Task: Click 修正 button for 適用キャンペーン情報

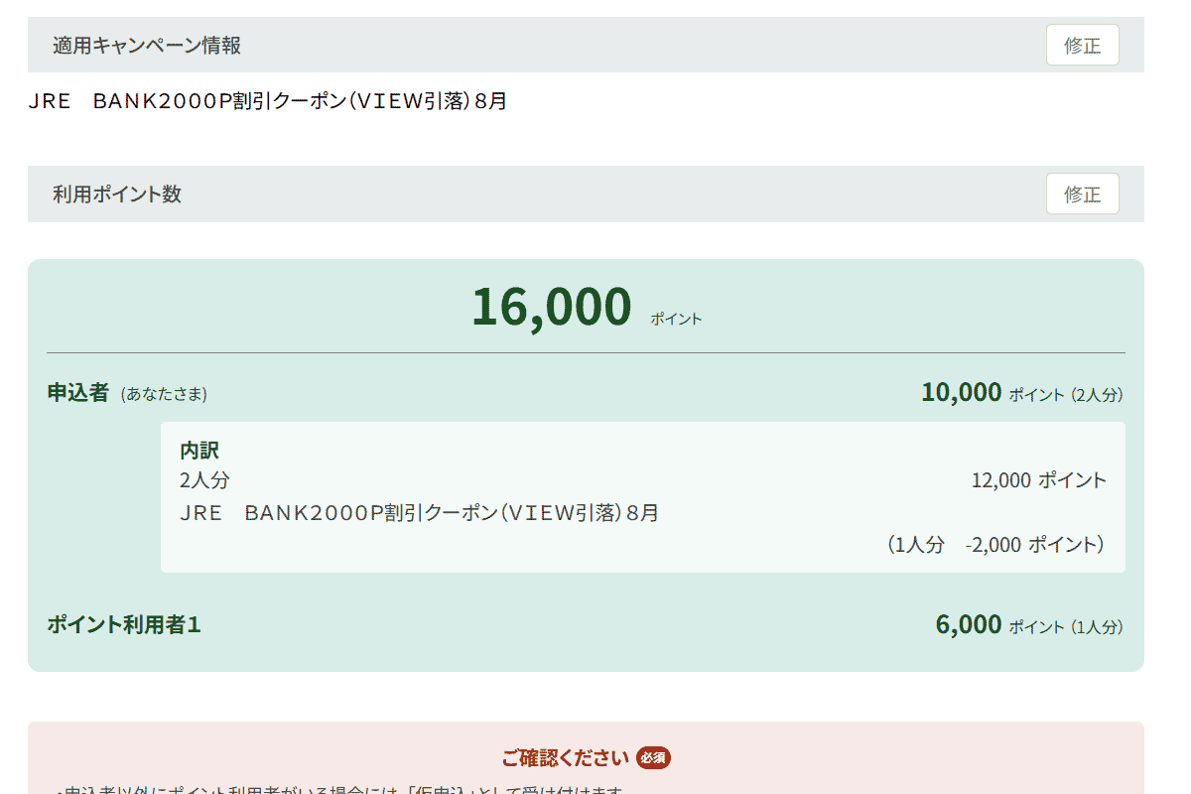Action: (x=1082, y=45)
